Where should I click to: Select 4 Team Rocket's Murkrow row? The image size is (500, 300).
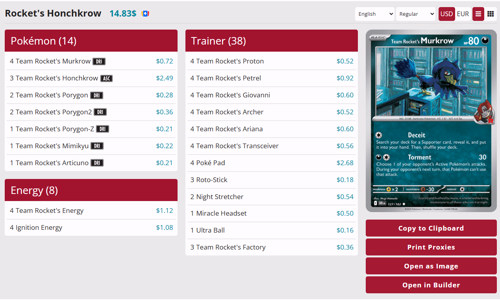click(x=91, y=61)
